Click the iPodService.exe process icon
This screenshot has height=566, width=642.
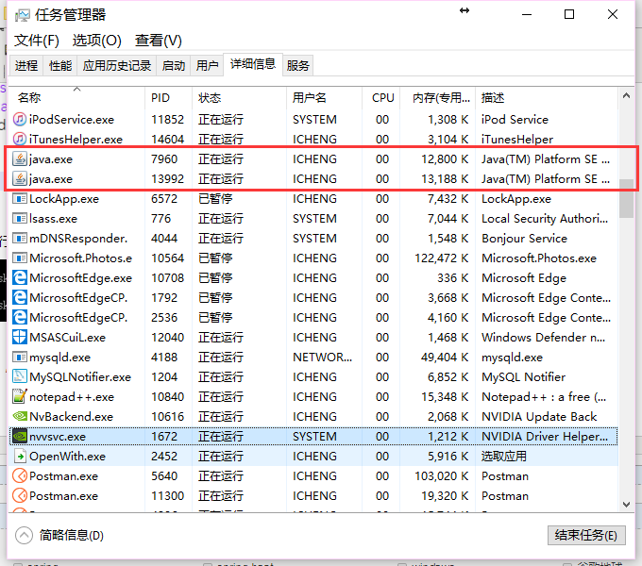click(x=20, y=120)
